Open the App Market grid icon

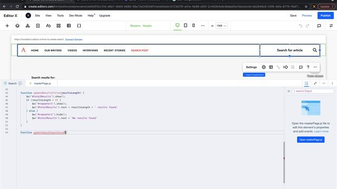click(x=58, y=26)
